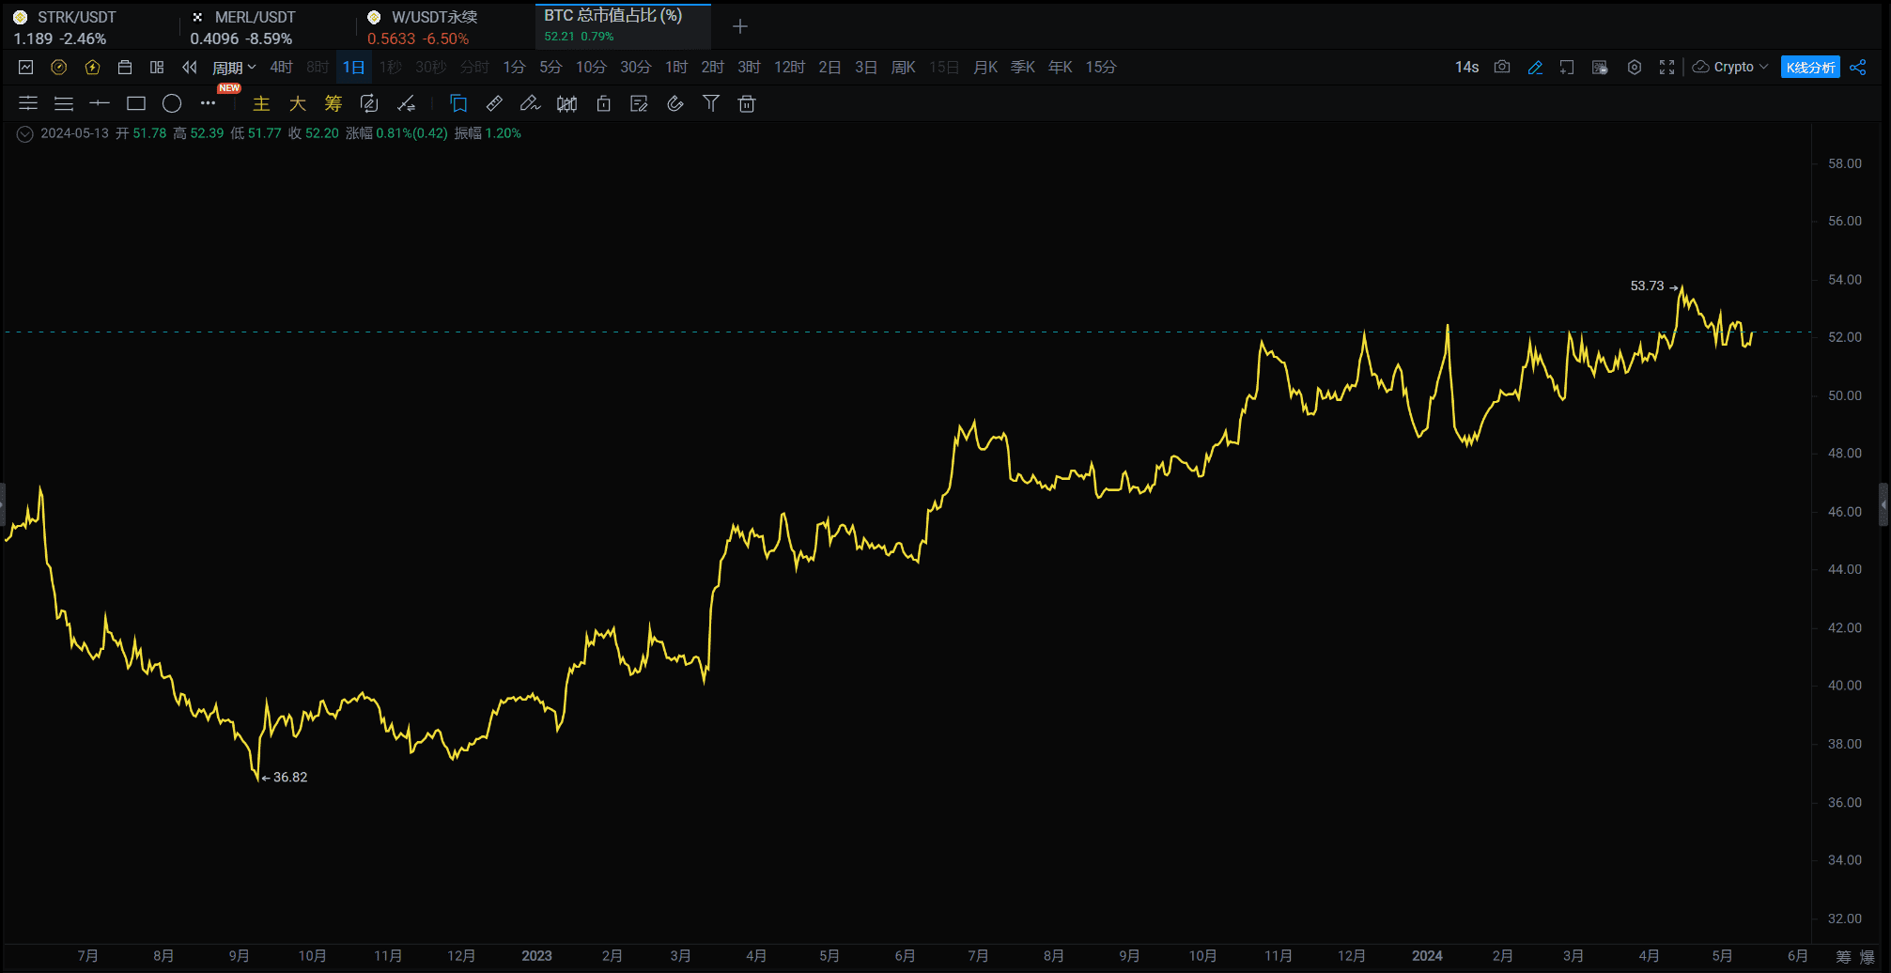
Task: Click the yellow lightning hexagon icon
Action: (x=92, y=67)
